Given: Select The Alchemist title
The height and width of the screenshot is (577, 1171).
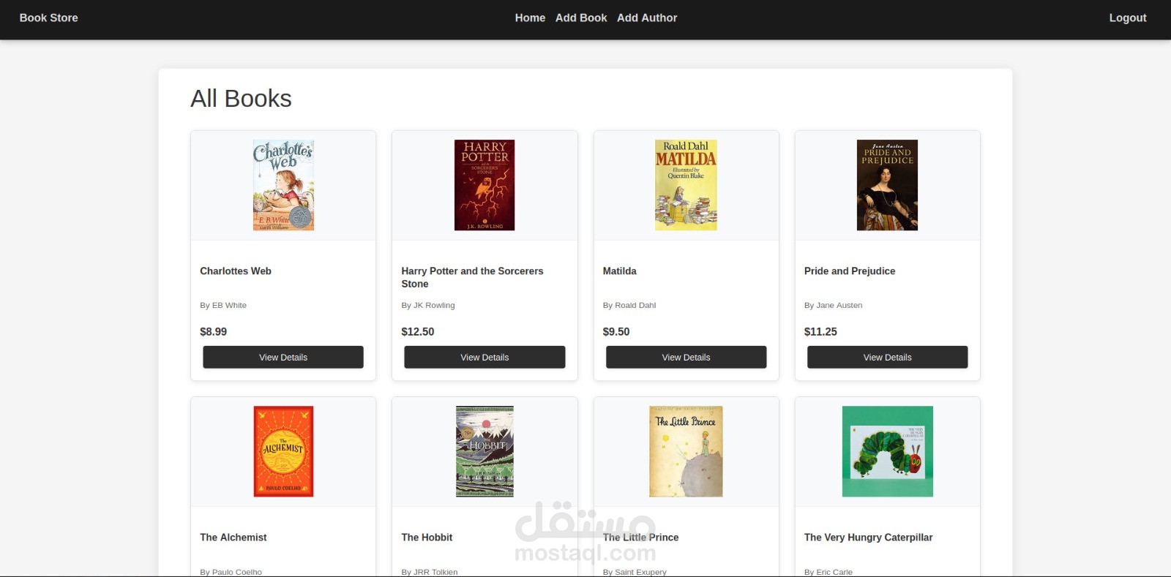Looking at the screenshot, I should [x=233, y=537].
